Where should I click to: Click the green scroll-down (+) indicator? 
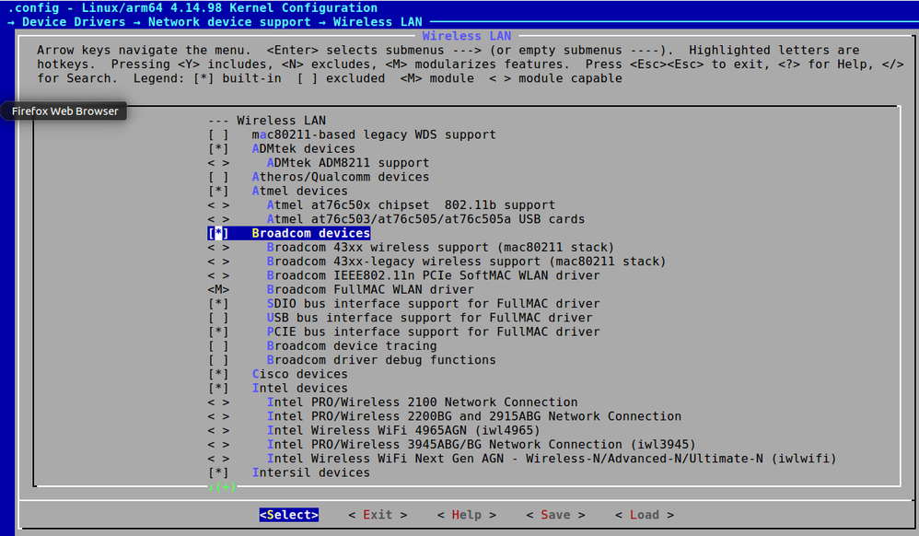222,487
